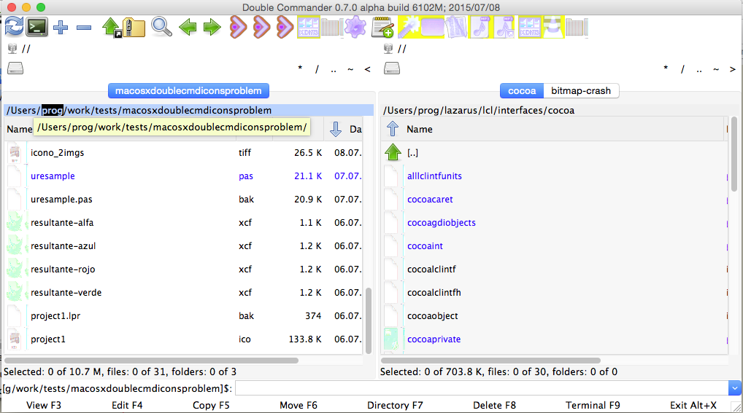Click the notepad with green plus icon

click(382, 28)
